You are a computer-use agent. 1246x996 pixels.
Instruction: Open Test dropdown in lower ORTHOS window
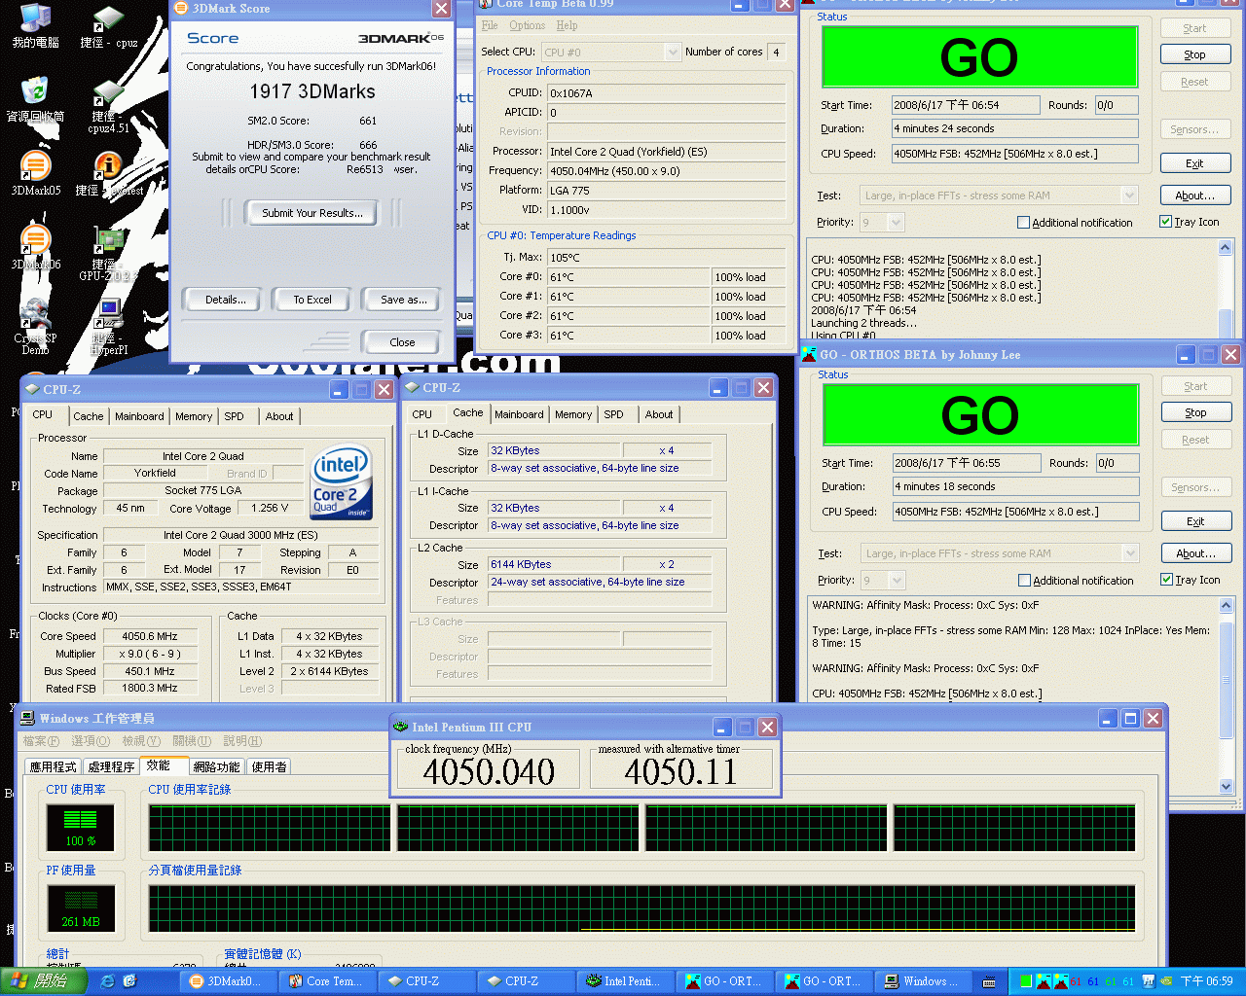coord(1130,553)
